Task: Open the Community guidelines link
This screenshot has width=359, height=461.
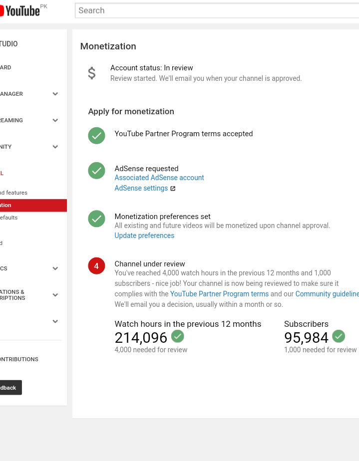Action: 327,294
